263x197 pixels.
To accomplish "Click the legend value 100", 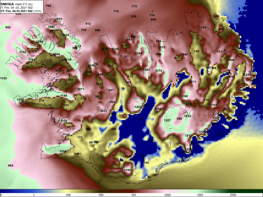I will coord(68,195).
